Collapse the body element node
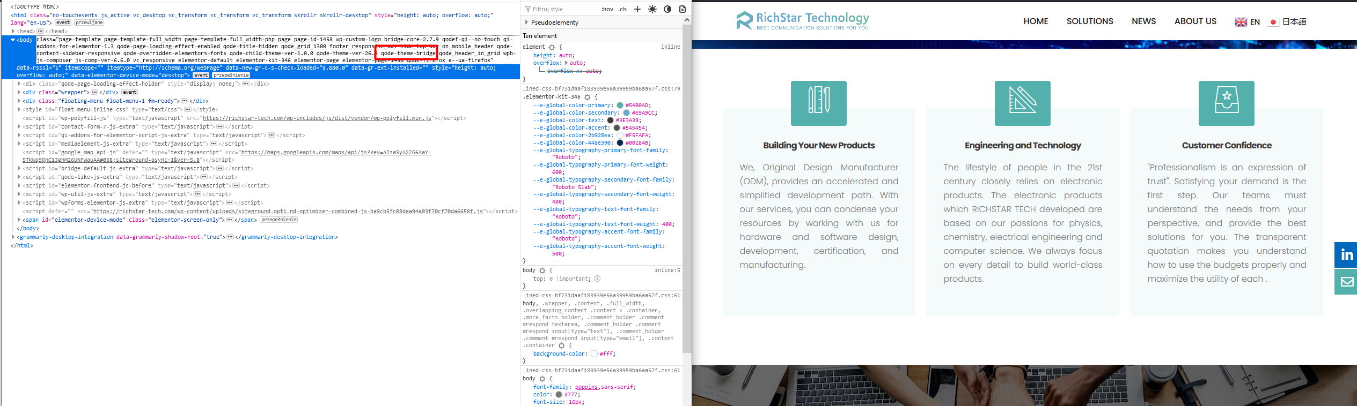The width and height of the screenshot is (1357, 406). tap(13, 40)
